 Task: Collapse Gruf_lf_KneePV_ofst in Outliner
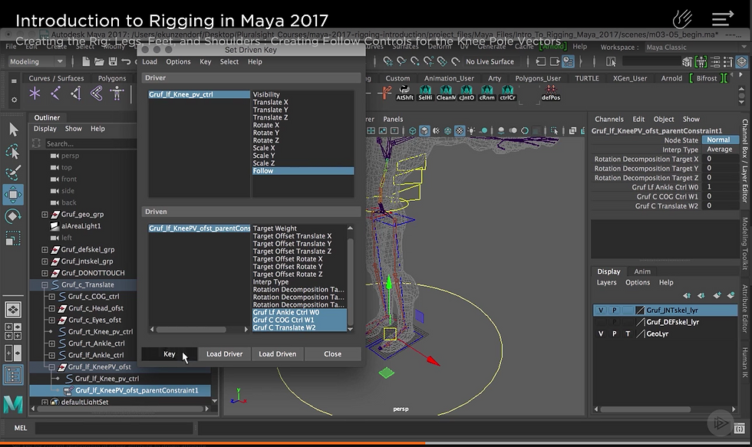point(52,367)
